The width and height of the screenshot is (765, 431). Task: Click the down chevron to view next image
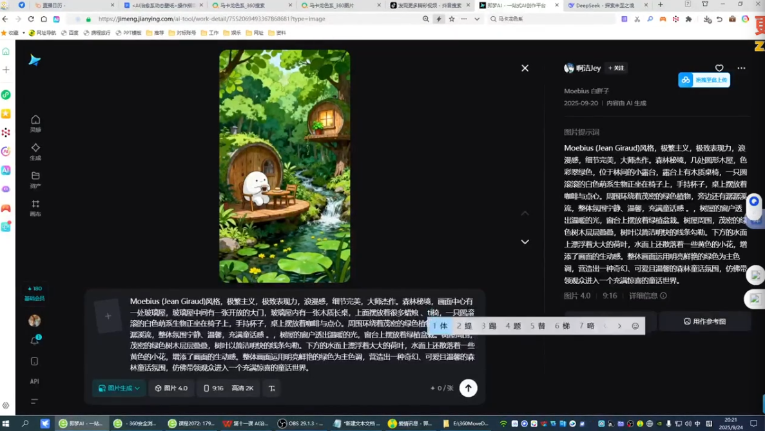tap(525, 242)
